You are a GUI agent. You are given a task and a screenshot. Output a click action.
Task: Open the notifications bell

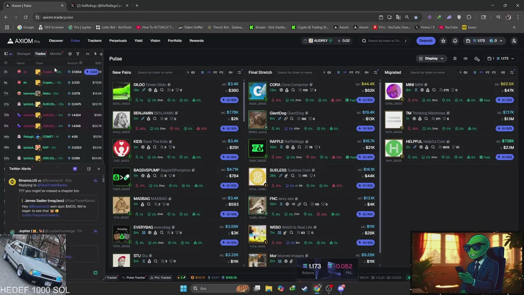coord(455,41)
